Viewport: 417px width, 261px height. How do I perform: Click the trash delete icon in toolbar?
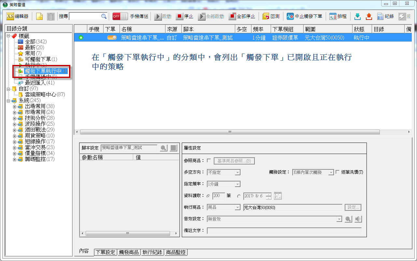click(50, 16)
